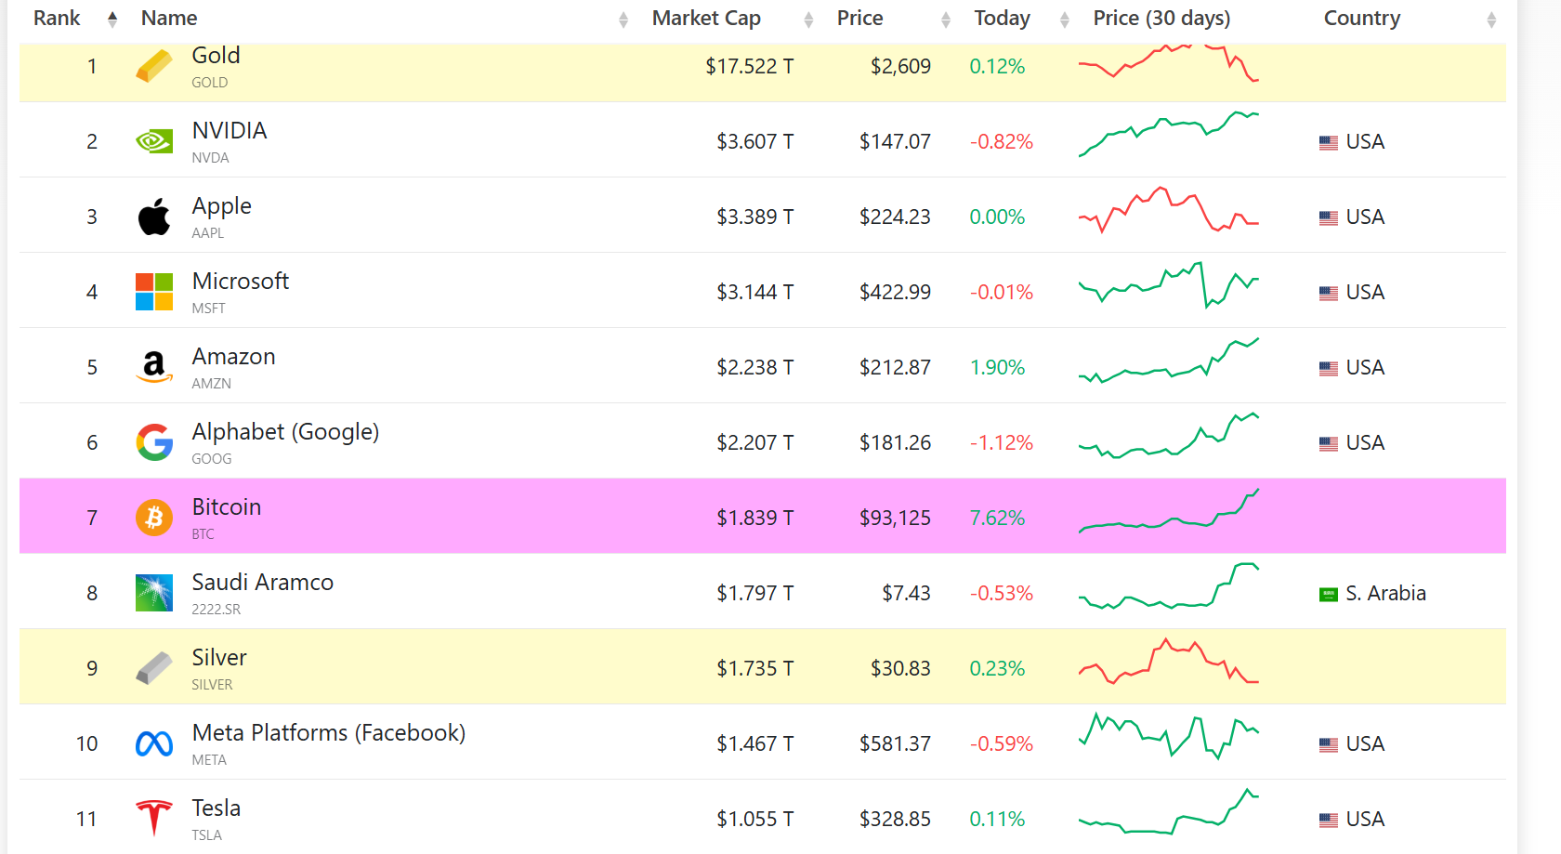Click the NVIDIA logo icon
Screen dimensions: 1561x854
[154, 141]
